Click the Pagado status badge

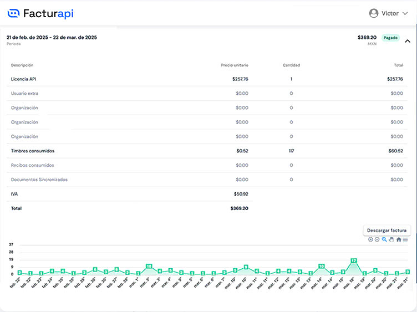(x=390, y=38)
